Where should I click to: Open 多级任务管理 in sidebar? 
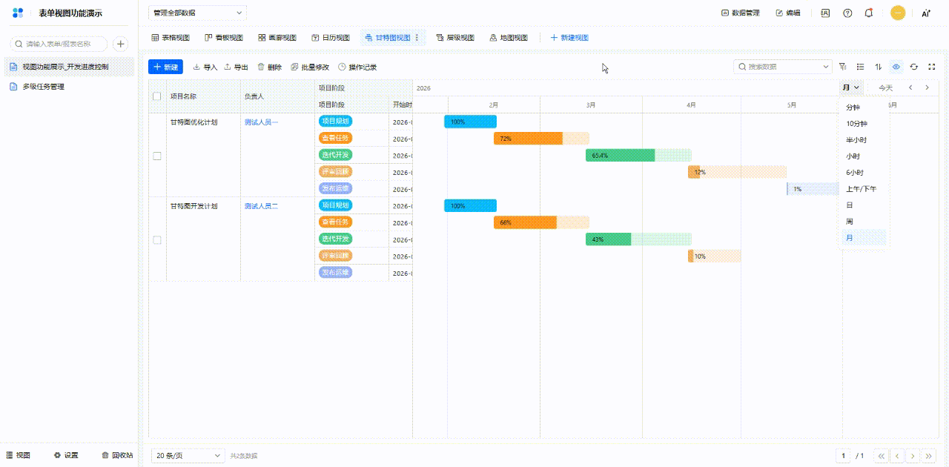[69, 87]
